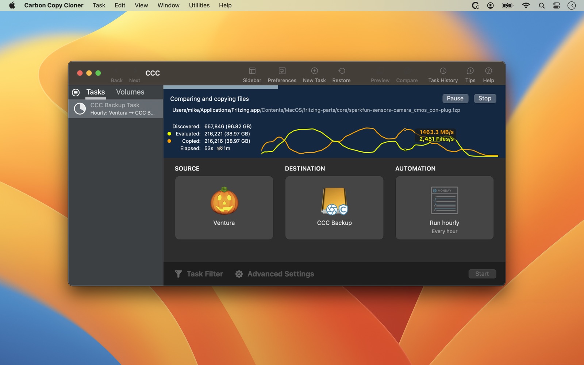Click the yellow Evaluated legend dot

[x=169, y=134]
